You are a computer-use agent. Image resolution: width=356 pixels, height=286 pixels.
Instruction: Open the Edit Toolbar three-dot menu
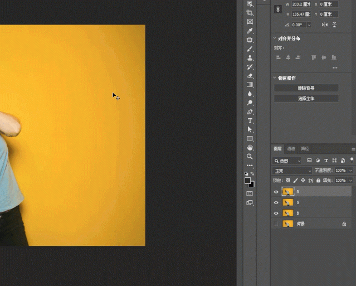[250, 166]
